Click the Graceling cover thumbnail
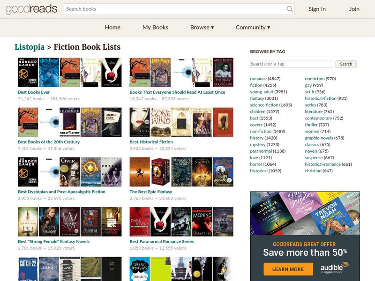Image resolution: width=375 pixels, height=281 pixels. [x=28, y=222]
